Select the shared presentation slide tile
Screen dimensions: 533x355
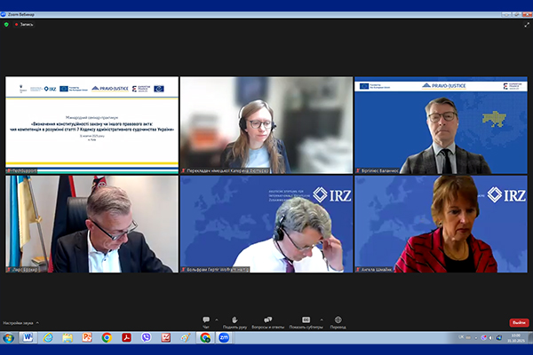point(90,124)
